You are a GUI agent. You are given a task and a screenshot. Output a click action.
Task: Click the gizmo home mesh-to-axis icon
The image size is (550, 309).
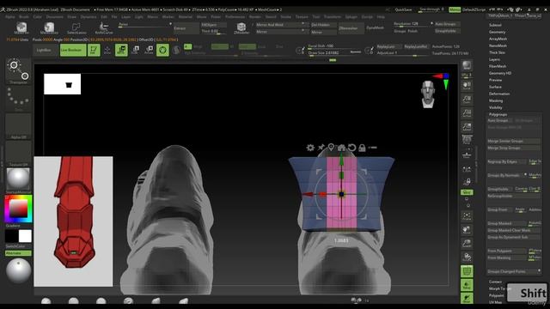click(341, 148)
